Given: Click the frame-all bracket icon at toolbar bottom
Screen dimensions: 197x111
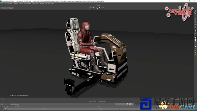Looking at the screenshot, I should 195,55.
